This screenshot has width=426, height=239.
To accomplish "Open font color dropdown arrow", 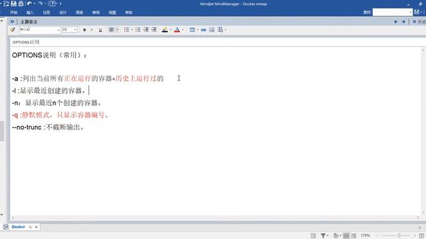I will pos(183,30).
